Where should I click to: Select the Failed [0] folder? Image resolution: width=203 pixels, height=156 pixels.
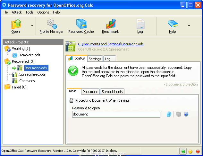(19, 87)
